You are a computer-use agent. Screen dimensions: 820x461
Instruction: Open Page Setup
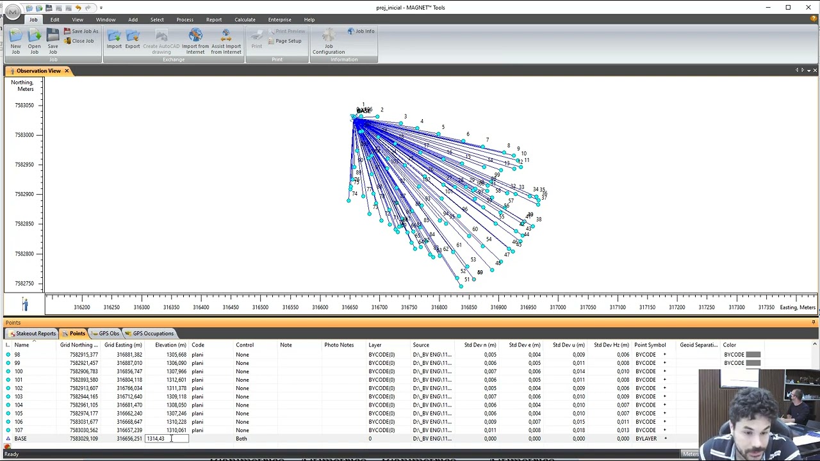[284, 41]
